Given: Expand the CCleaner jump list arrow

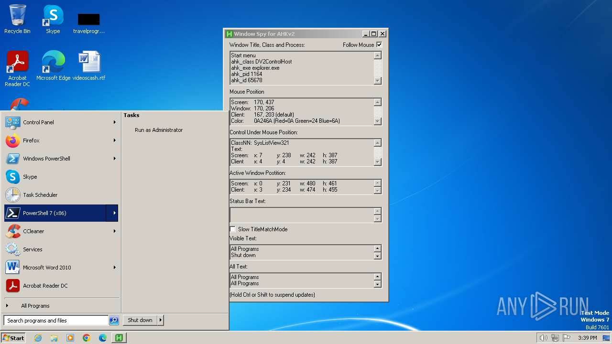Looking at the screenshot, I should tap(115, 231).
